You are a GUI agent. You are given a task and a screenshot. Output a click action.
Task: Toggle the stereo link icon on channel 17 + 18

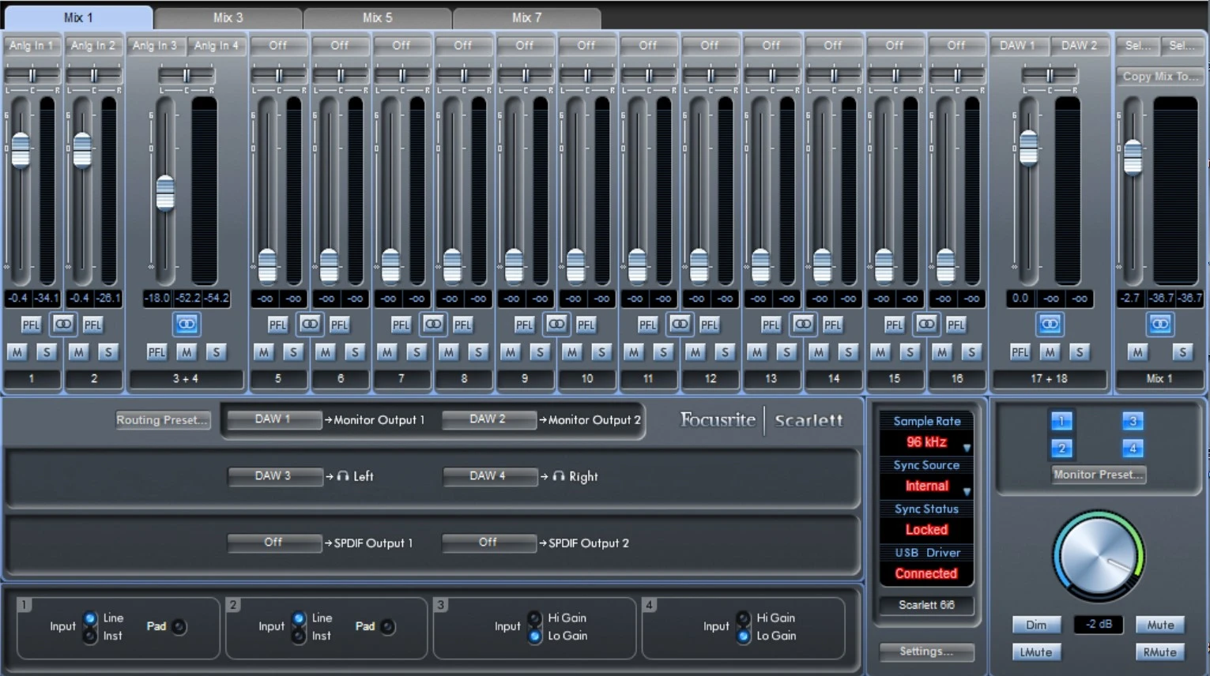1050,324
